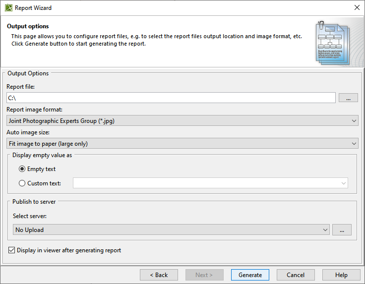Image resolution: width=365 pixels, height=284 pixels.
Task: Browse for report file location
Action: 348,98
